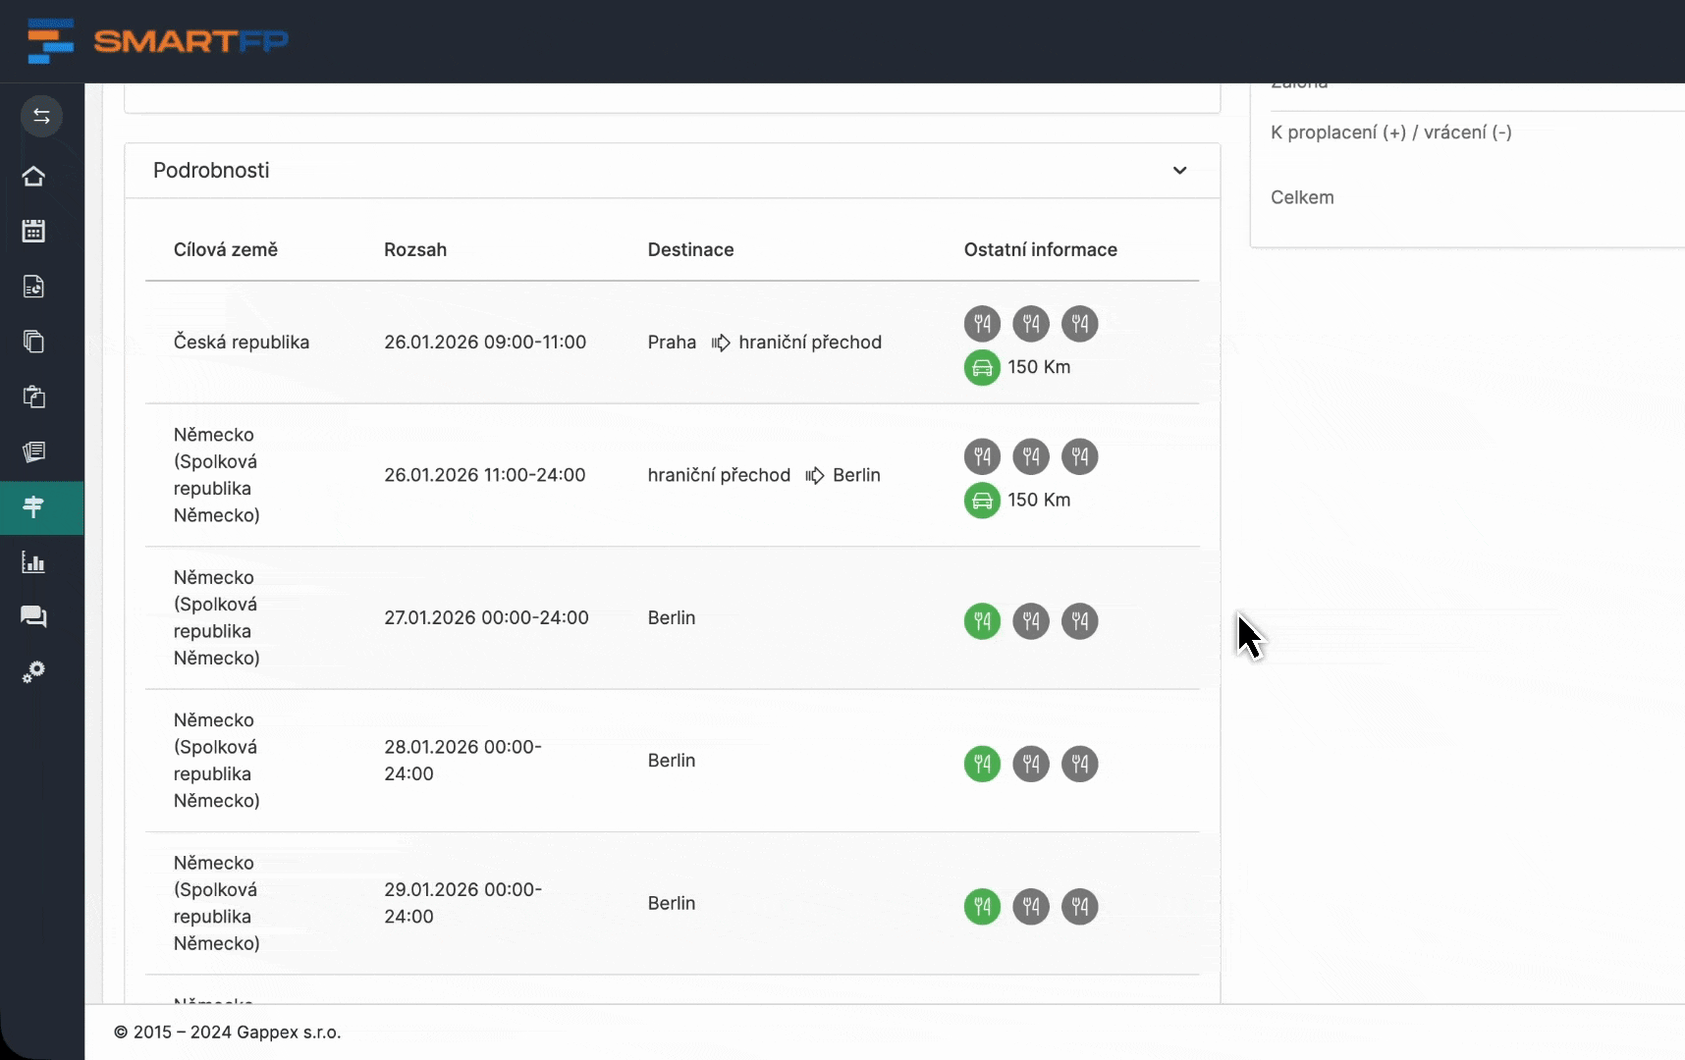The width and height of the screenshot is (1685, 1060).
Task: Open the clipboard icon in sidebar
Action: click(33, 397)
